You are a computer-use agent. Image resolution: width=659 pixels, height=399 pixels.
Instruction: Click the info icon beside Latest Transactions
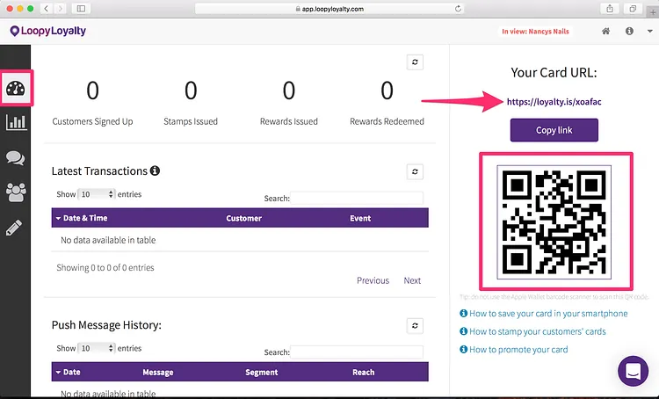click(x=155, y=170)
